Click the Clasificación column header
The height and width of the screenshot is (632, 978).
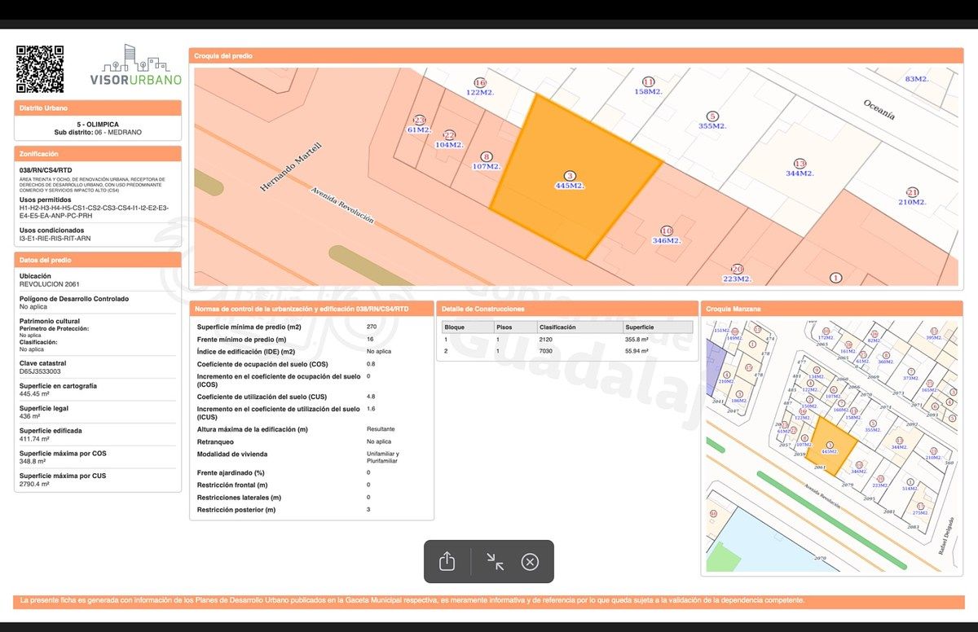pos(557,327)
